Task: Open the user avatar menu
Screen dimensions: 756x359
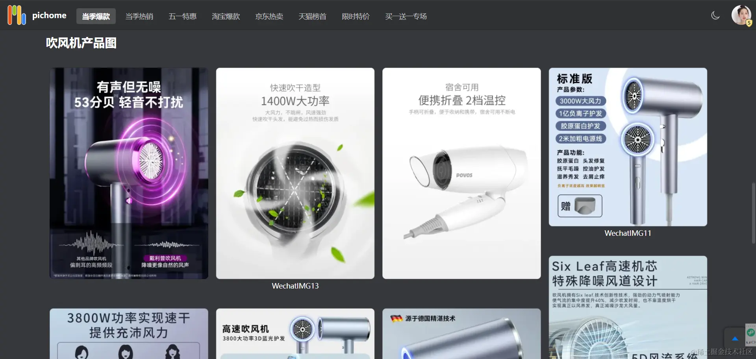Action: click(x=741, y=15)
